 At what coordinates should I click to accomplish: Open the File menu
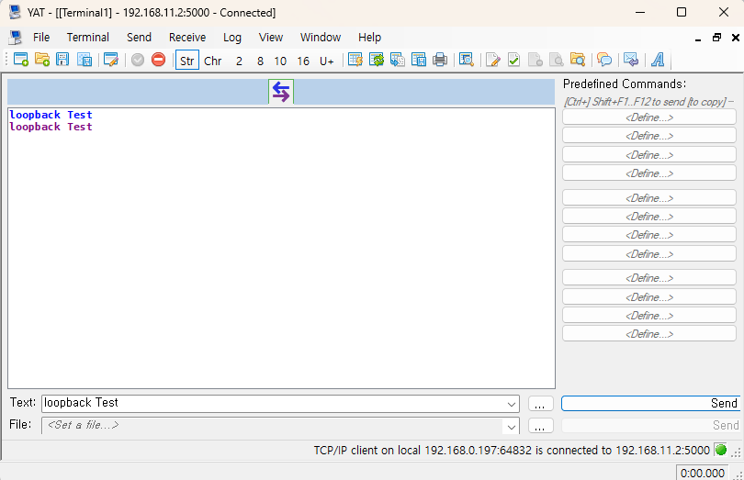point(41,37)
